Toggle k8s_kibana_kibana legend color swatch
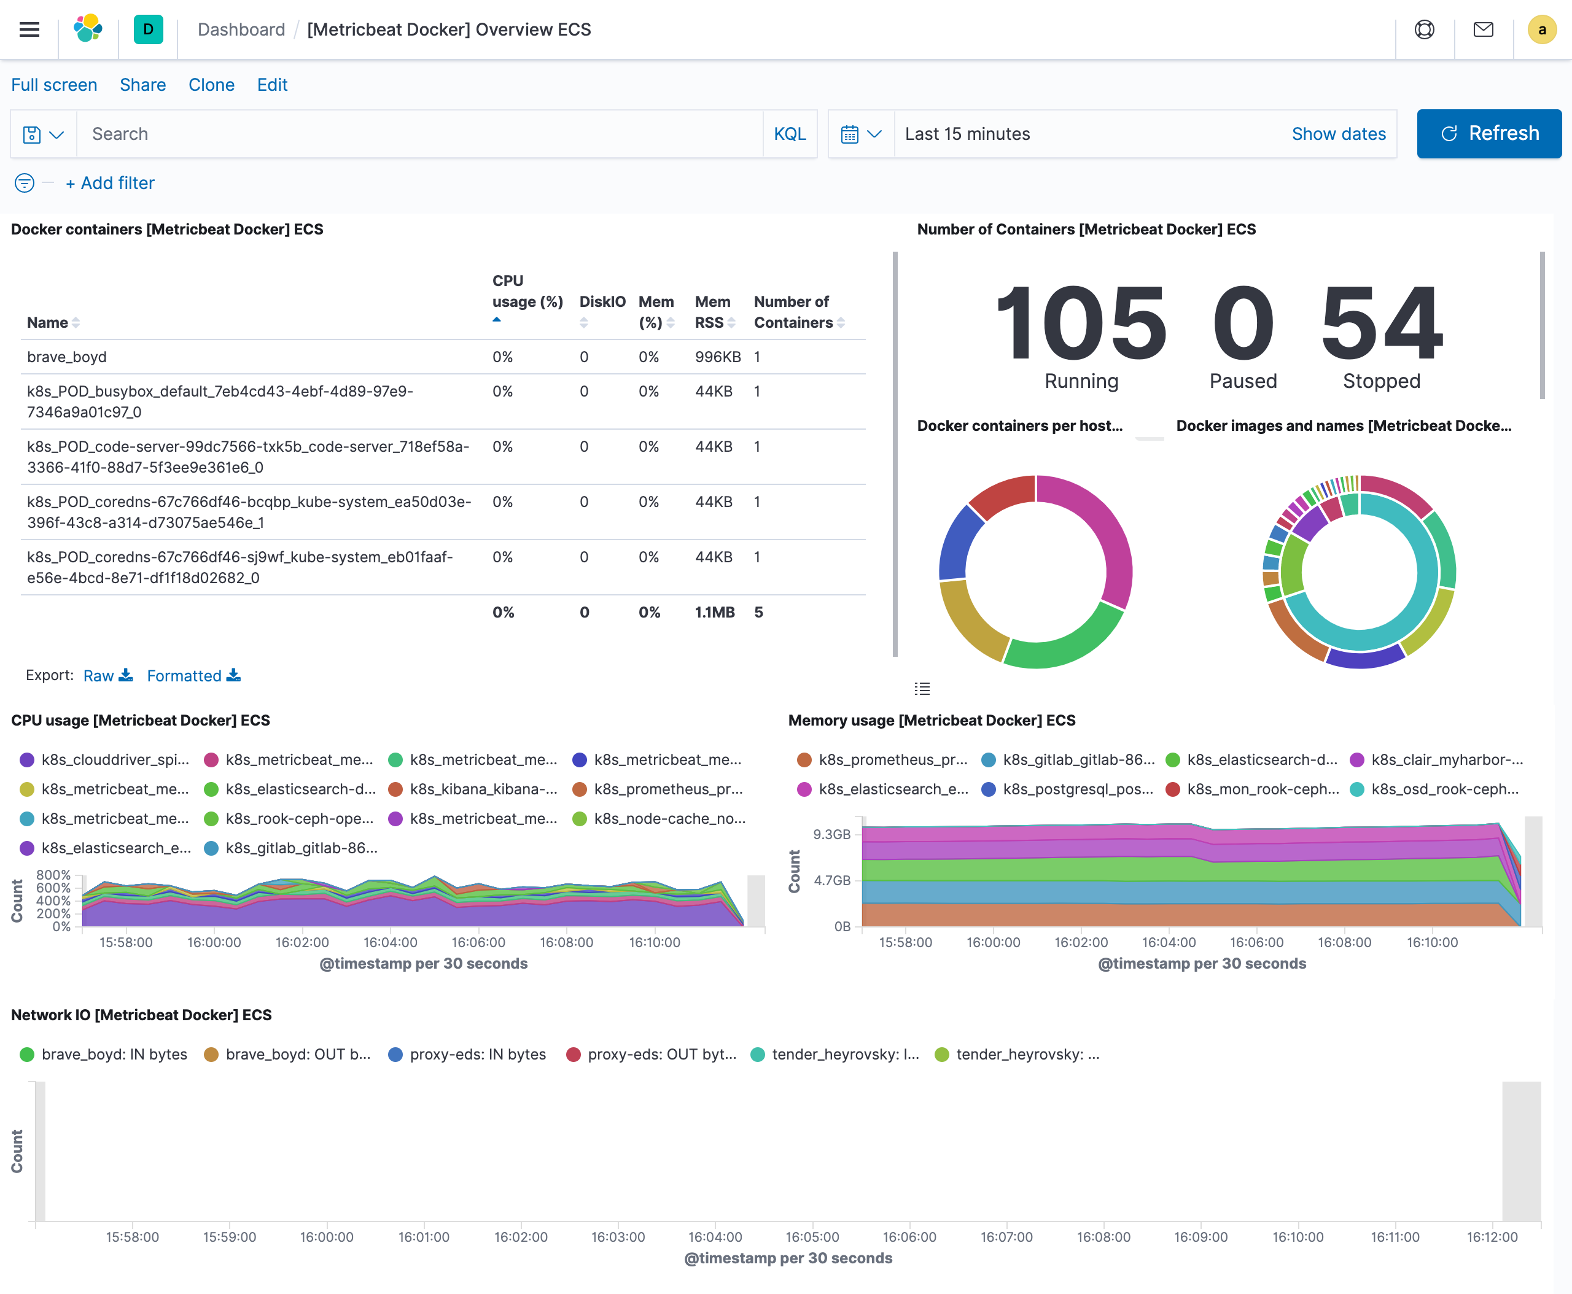 395,789
